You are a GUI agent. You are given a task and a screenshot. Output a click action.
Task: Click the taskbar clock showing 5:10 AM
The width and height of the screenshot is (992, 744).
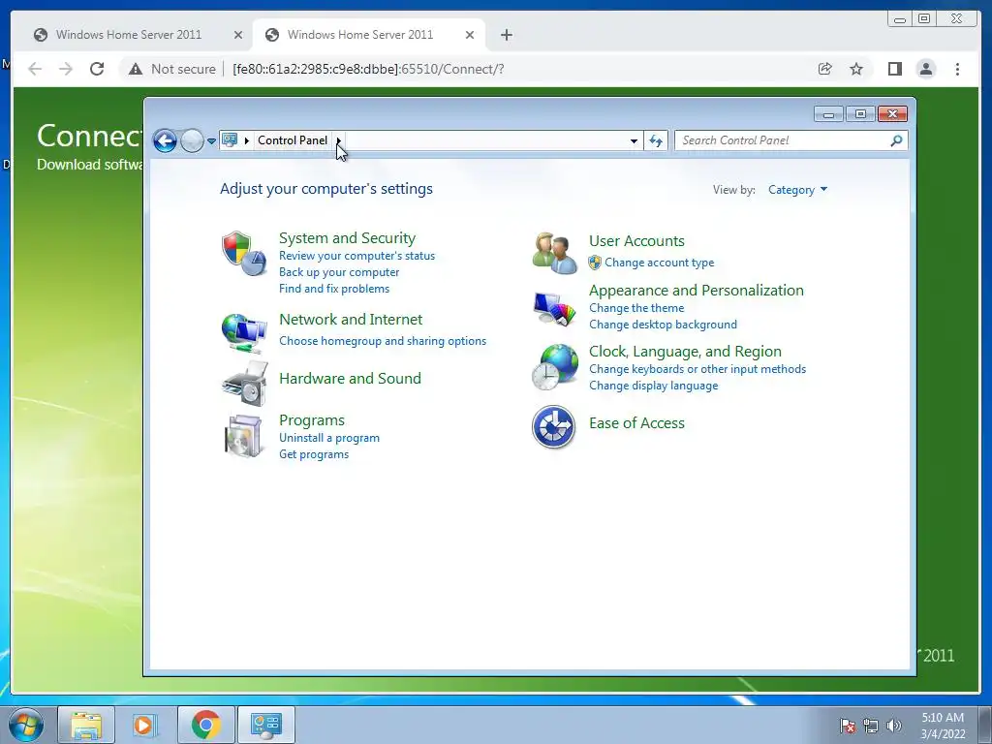tap(943, 726)
